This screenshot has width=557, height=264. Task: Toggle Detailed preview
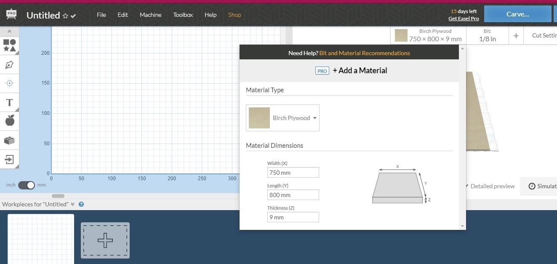[490, 186]
